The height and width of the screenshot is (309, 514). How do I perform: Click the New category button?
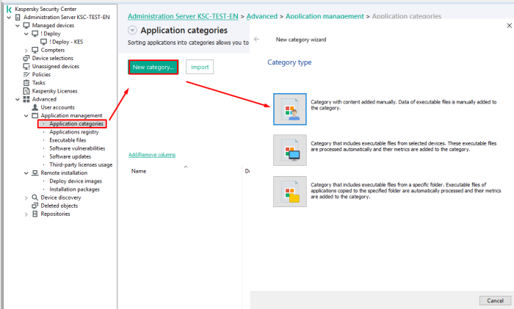[153, 68]
